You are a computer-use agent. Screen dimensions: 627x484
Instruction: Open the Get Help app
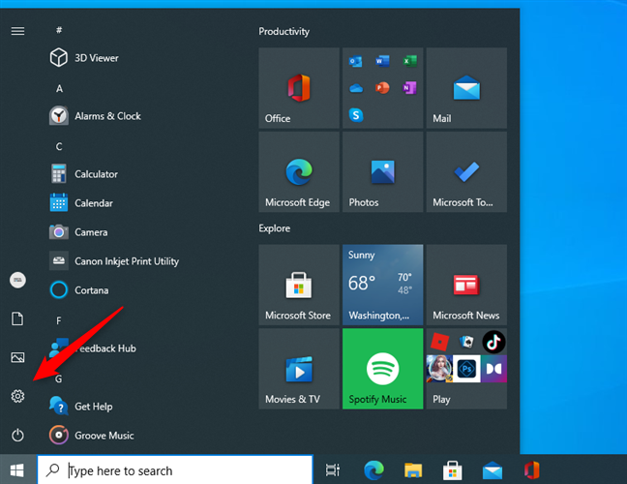click(81, 407)
